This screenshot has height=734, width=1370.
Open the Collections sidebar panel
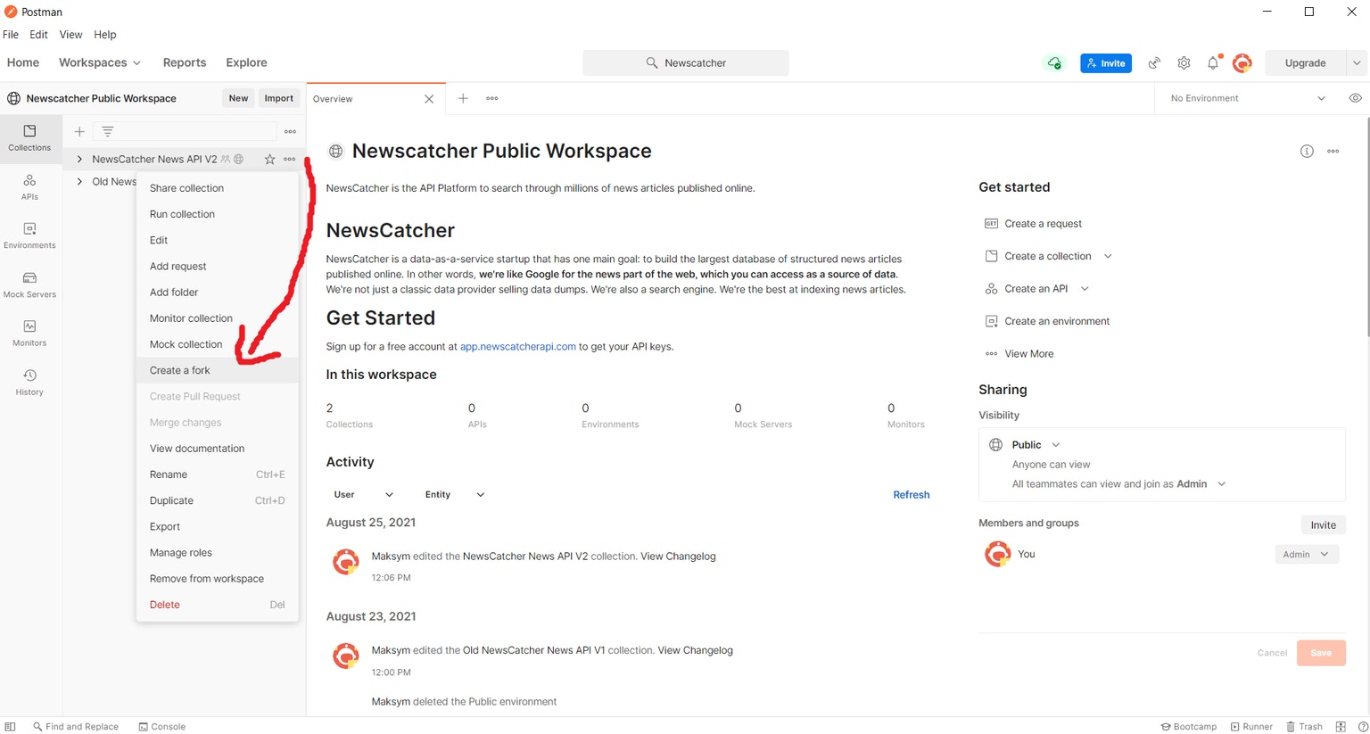(29, 137)
